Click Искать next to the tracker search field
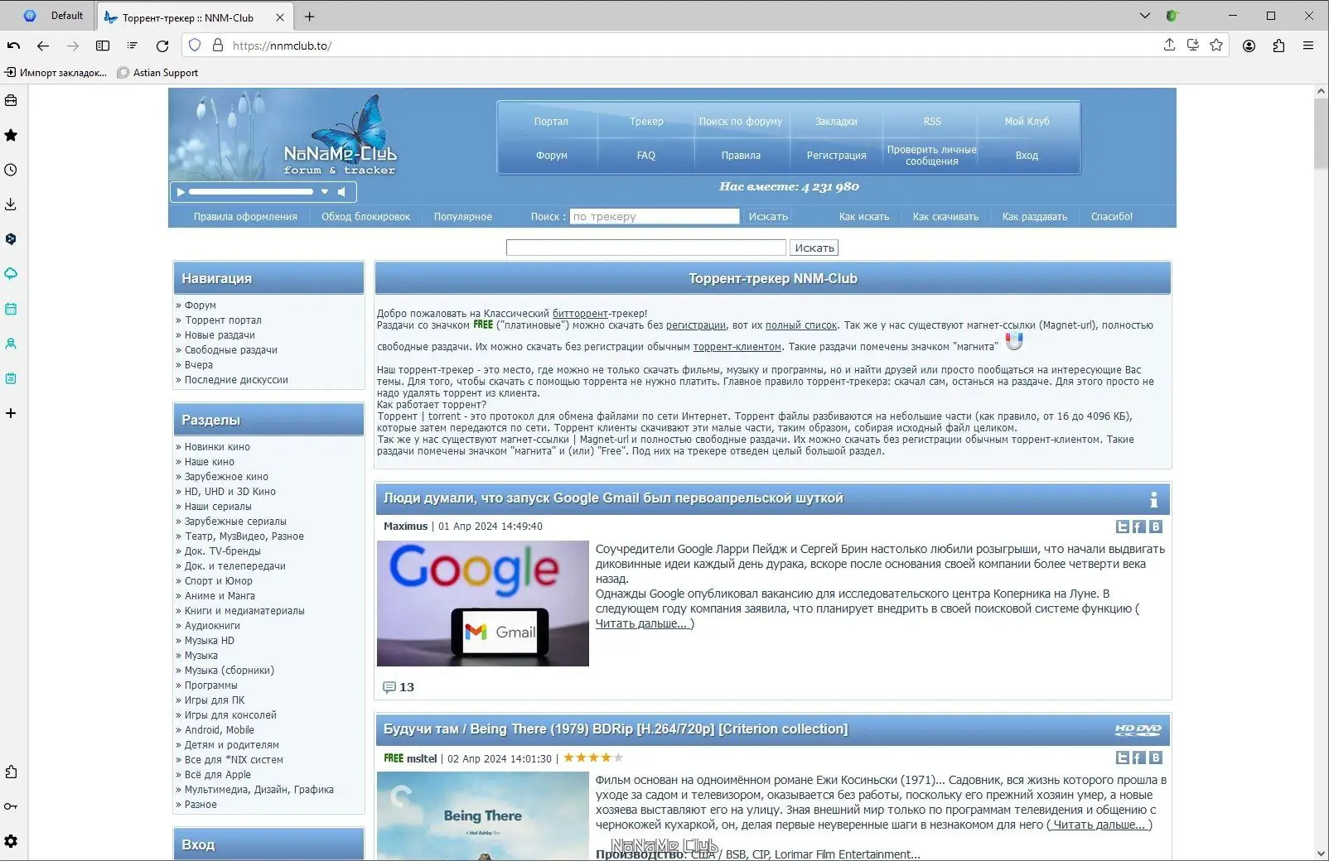Image resolution: width=1329 pixels, height=861 pixels. pos(768,217)
